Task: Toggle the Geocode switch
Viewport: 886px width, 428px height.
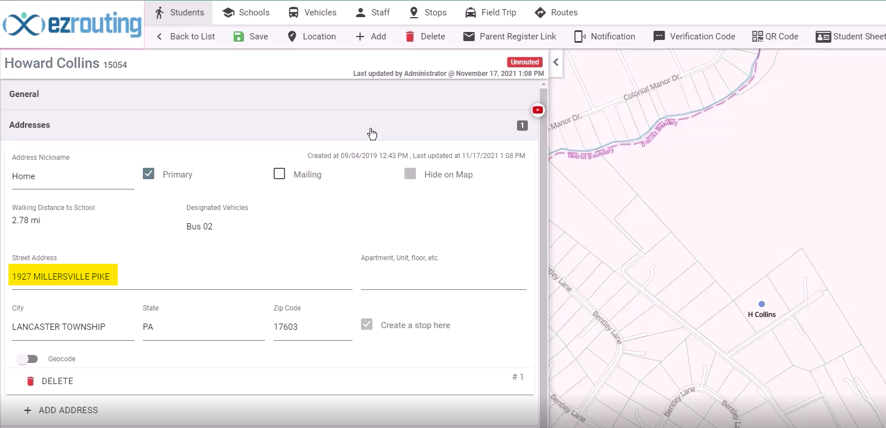Action: pos(27,359)
